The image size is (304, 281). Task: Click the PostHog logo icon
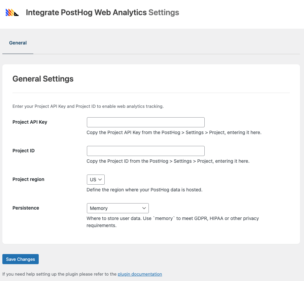click(x=12, y=12)
